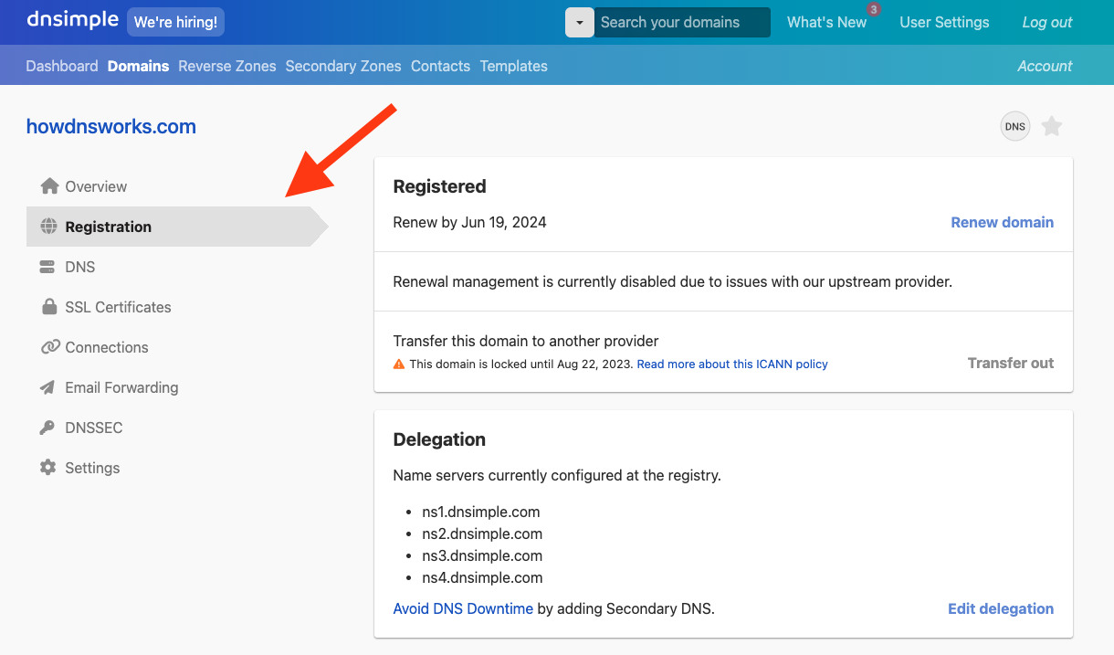
Task: Expand the domain search dropdown arrow
Action: (x=579, y=22)
